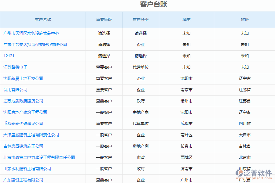Click the 客户名称 column header
275x183 pixels.
[43, 20]
